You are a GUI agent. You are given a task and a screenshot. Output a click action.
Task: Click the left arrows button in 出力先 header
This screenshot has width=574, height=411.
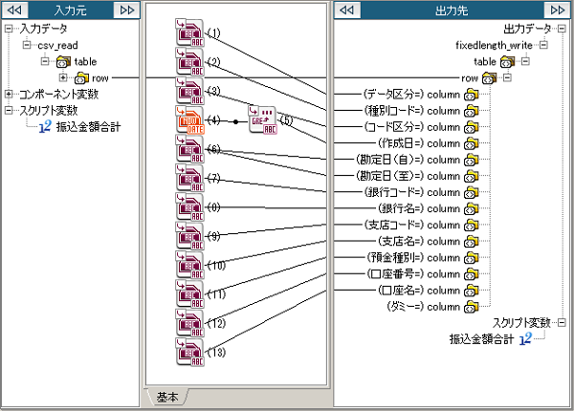[x=349, y=10]
